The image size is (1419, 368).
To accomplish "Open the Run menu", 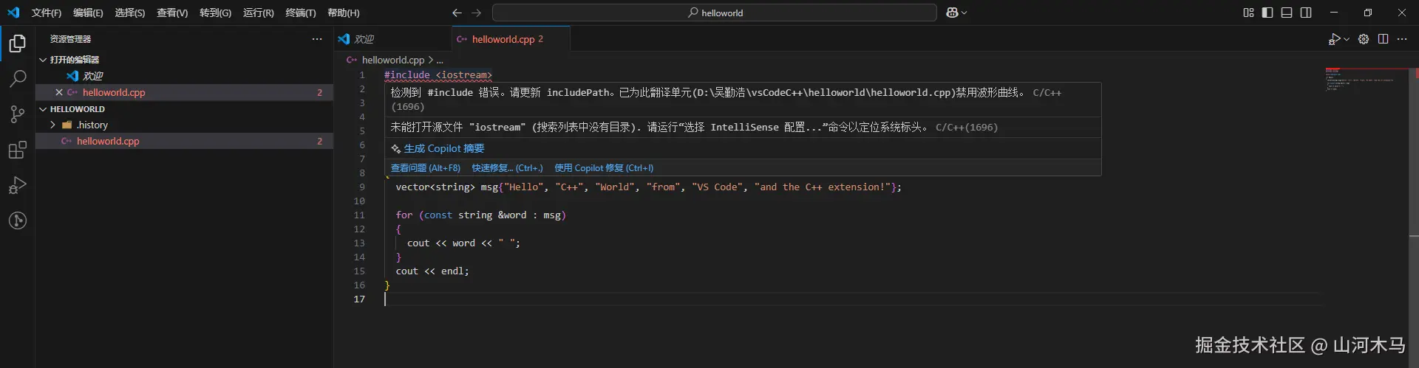I will pos(259,13).
